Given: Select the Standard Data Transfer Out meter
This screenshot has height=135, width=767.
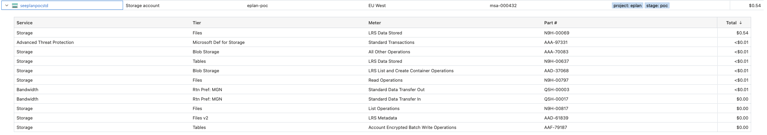Looking at the screenshot, I should click(x=396, y=89).
